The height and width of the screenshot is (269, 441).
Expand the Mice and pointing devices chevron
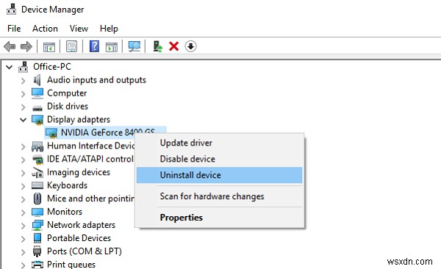coord(24,199)
